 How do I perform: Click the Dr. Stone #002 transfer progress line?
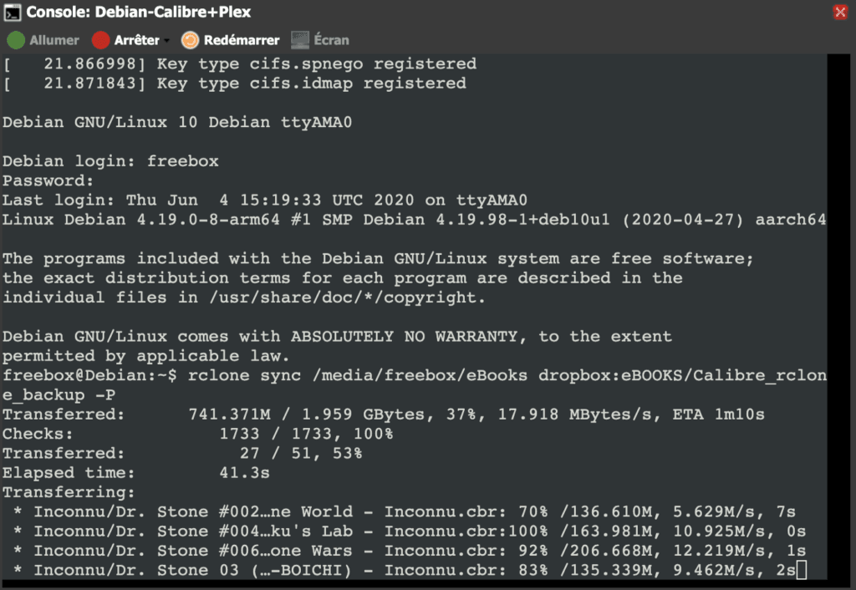pos(405,512)
